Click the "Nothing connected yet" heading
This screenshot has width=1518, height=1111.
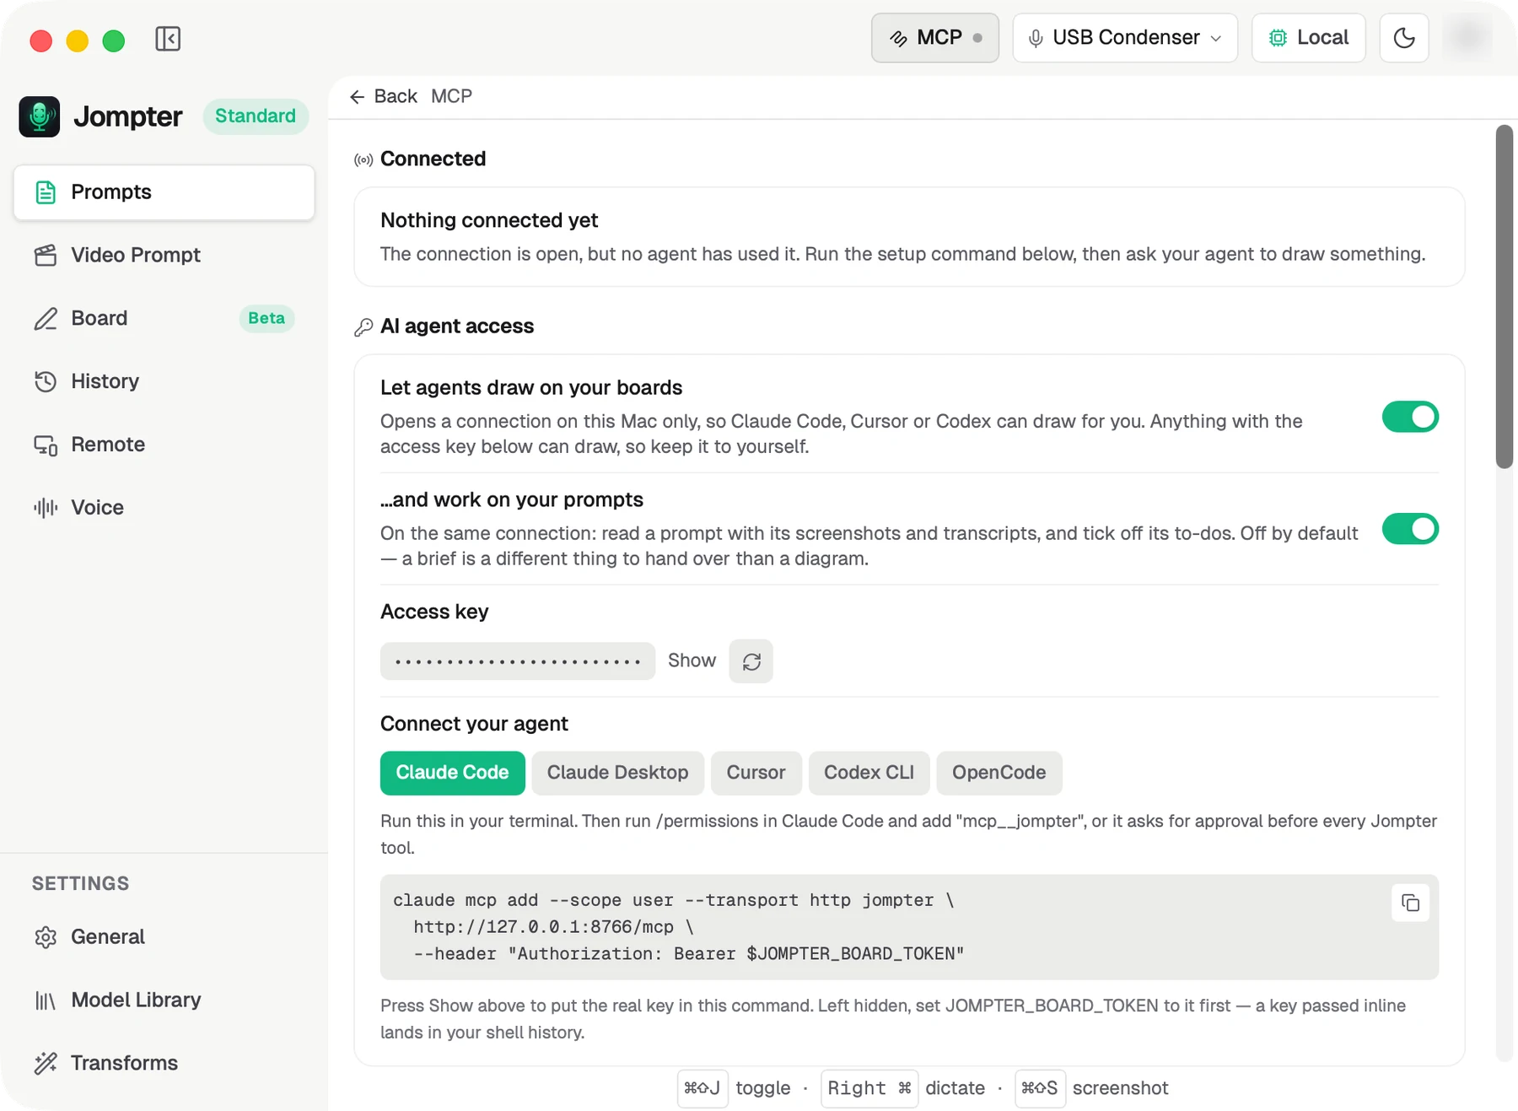(489, 221)
